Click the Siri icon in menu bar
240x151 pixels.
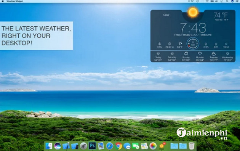(232, 1)
